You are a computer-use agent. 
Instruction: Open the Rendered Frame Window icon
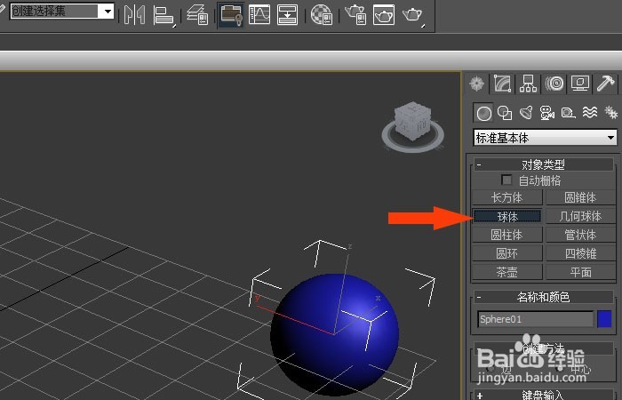pos(384,15)
